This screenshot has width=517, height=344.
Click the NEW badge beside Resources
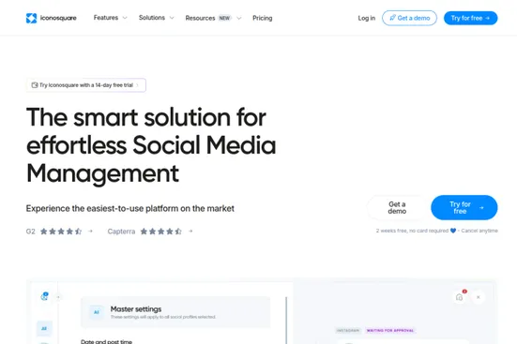tap(224, 18)
